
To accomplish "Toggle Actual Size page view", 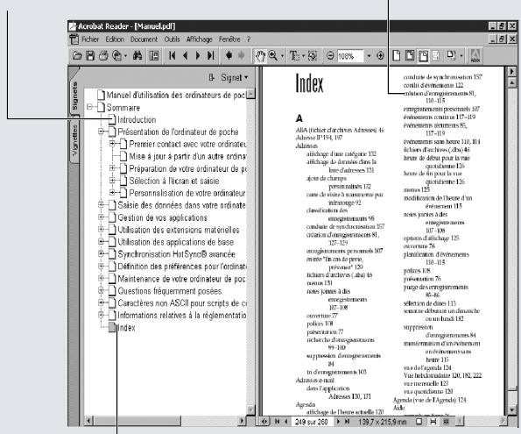I will (x=397, y=56).
